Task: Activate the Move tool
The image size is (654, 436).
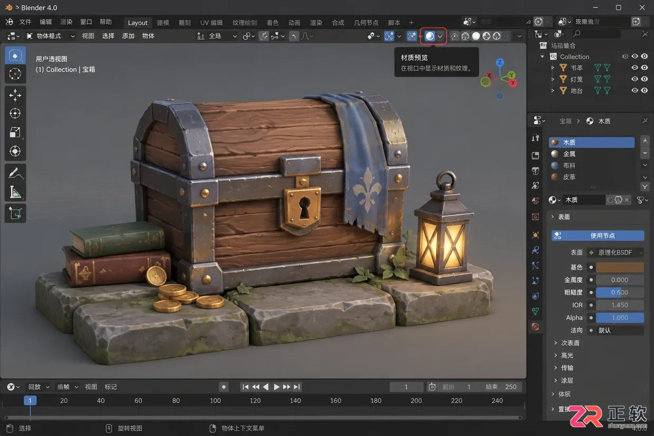Action: pos(15,95)
